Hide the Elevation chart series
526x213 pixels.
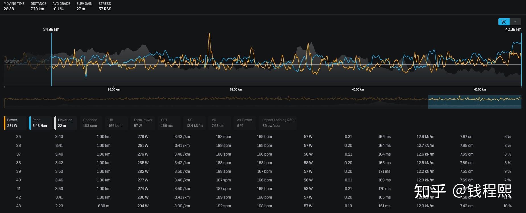coord(66,123)
